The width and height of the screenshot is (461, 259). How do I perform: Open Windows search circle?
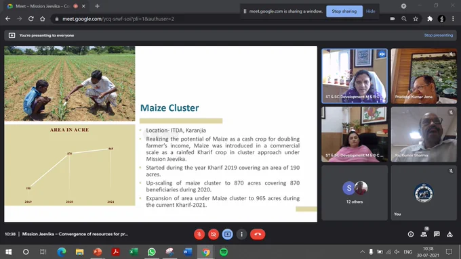26,252
